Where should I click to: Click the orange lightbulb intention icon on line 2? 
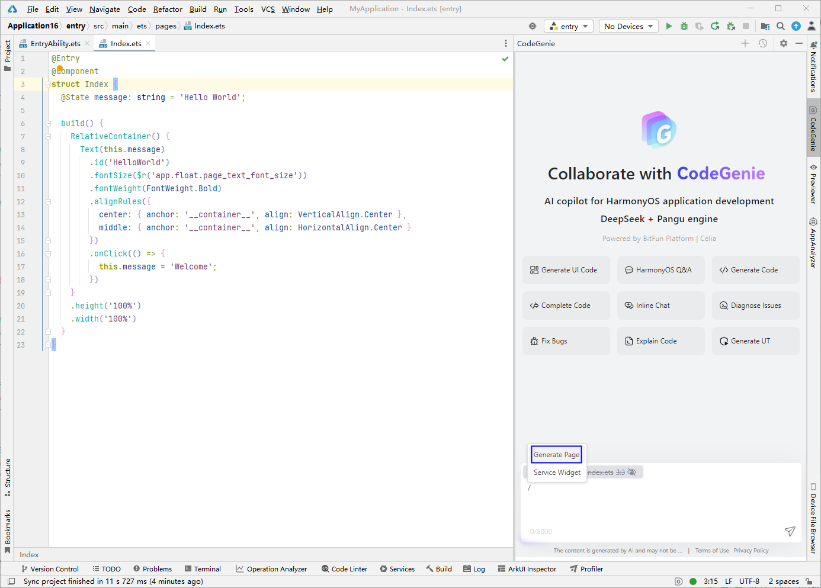coord(60,69)
